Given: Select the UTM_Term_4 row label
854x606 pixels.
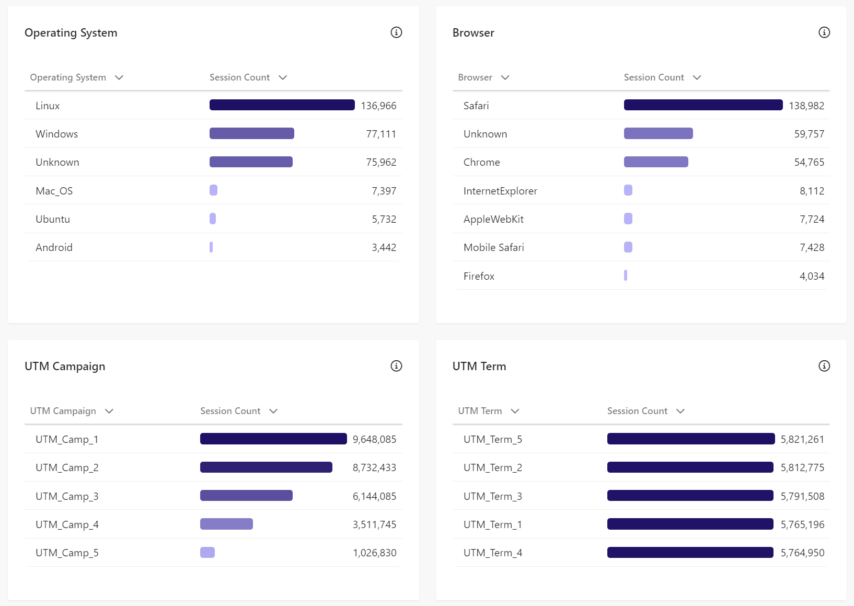Looking at the screenshot, I should pos(493,553).
